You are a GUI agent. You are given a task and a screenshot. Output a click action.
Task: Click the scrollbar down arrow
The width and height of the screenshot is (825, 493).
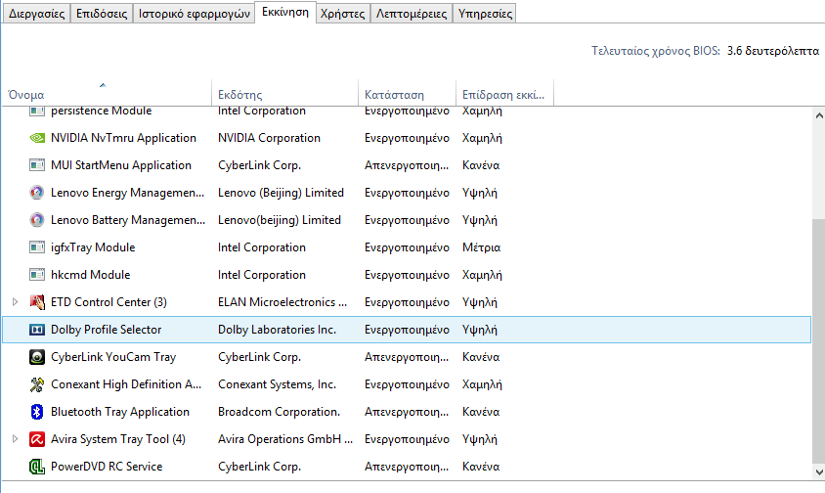(819, 471)
